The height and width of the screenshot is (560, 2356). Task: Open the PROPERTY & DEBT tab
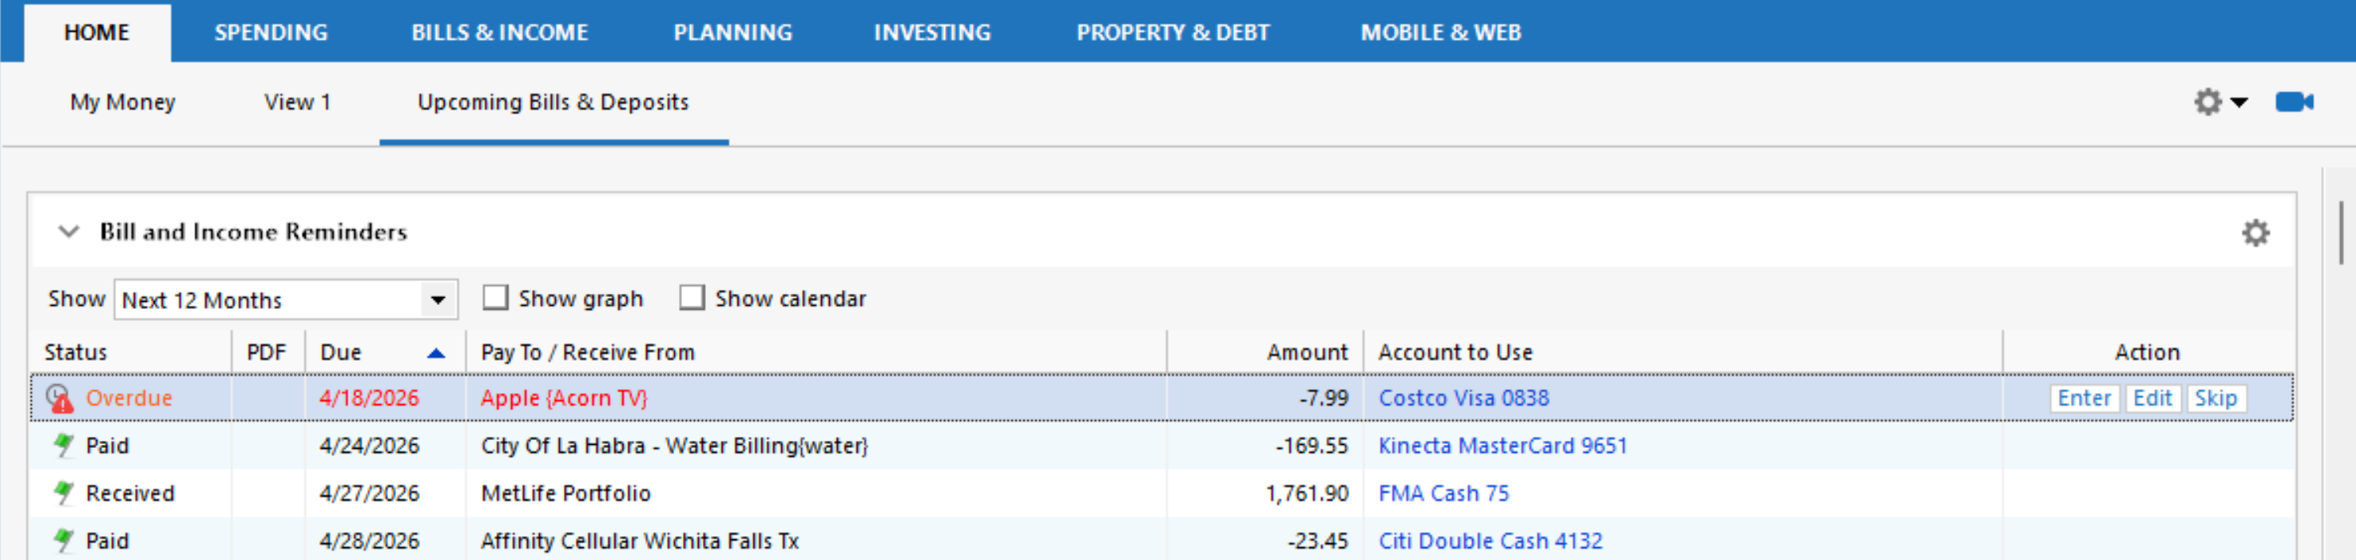(x=1173, y=33)
